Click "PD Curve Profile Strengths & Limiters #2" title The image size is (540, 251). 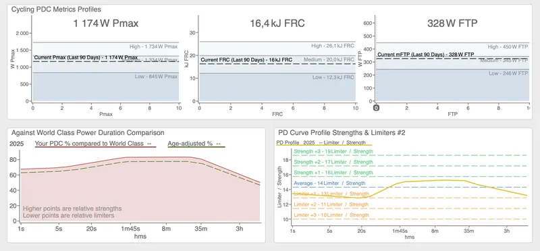[342, 132]
